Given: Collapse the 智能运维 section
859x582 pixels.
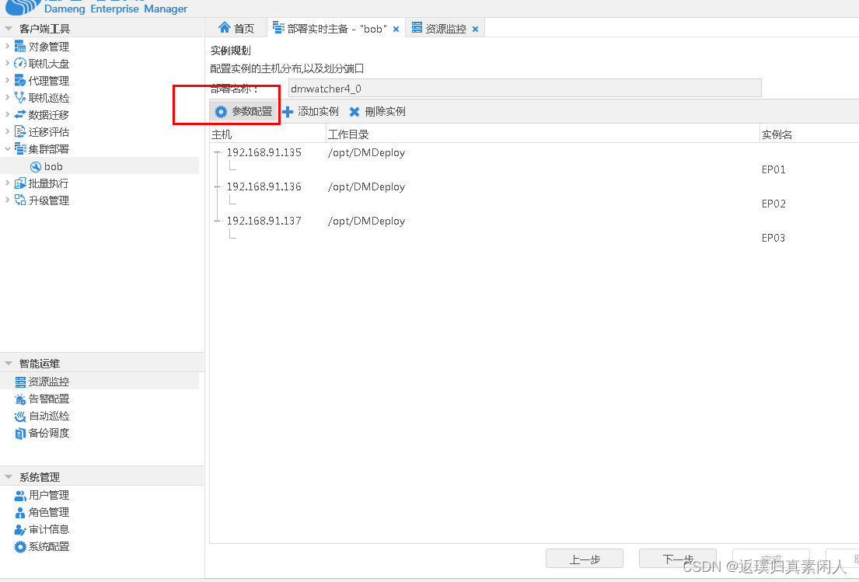Looking at the screenshot, I should (x=9, y=364).
